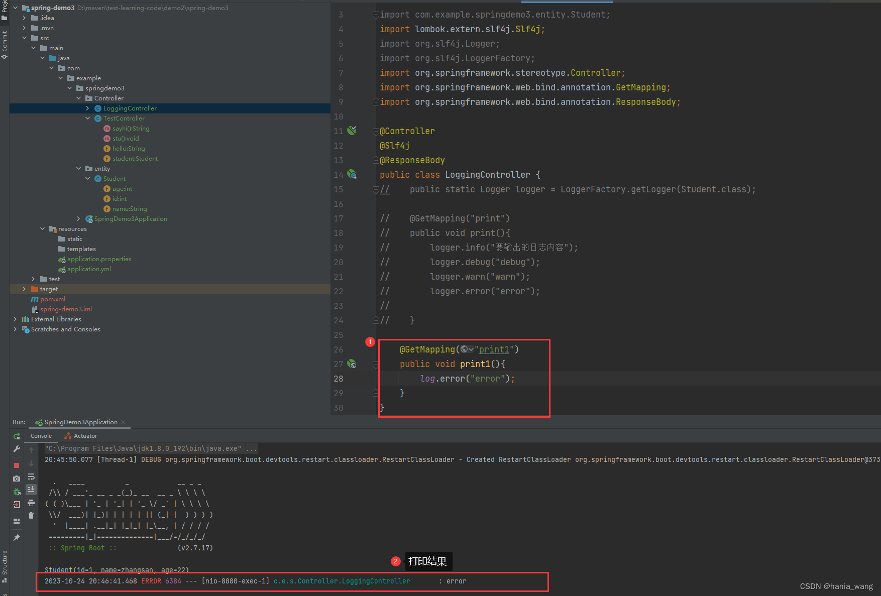Collapse the TestController class node

(x=87, y=118)
